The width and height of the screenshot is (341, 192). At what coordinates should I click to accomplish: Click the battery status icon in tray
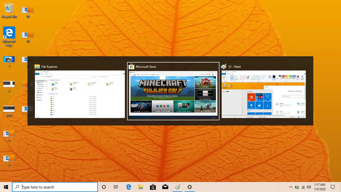[297, 187]
